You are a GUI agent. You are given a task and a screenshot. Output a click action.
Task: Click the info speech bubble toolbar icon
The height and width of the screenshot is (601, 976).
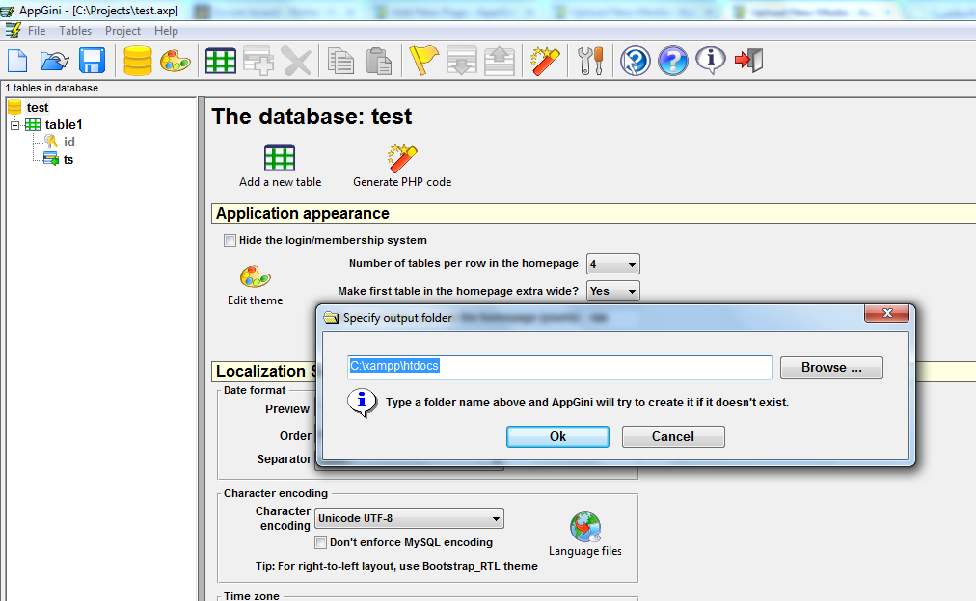710,61
